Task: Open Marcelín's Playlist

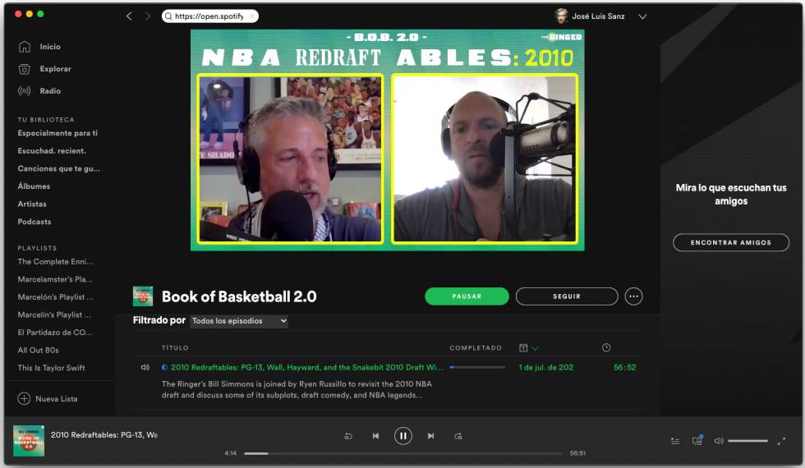Action: click(x=54, y=314)
